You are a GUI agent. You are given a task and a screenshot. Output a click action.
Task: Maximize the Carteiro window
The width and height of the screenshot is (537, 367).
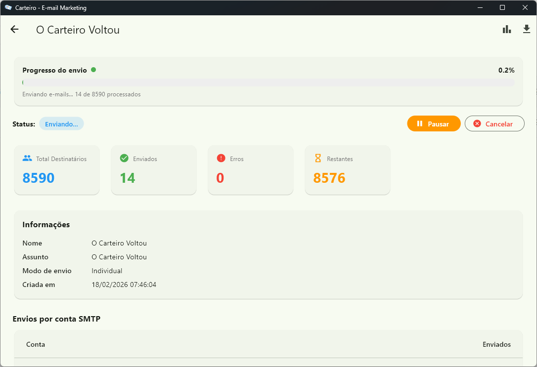pyautogui.click(x=502, y=7)
